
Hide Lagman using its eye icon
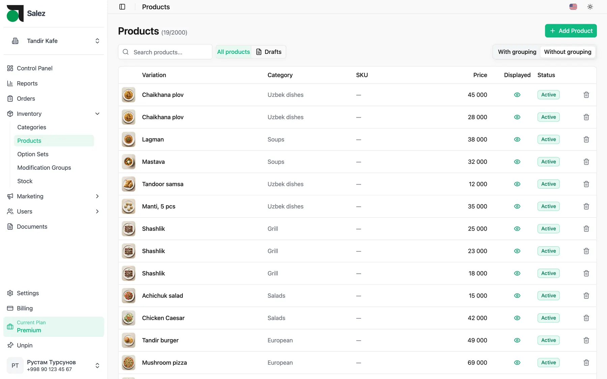pyautogui.click(x=517, y=139)
